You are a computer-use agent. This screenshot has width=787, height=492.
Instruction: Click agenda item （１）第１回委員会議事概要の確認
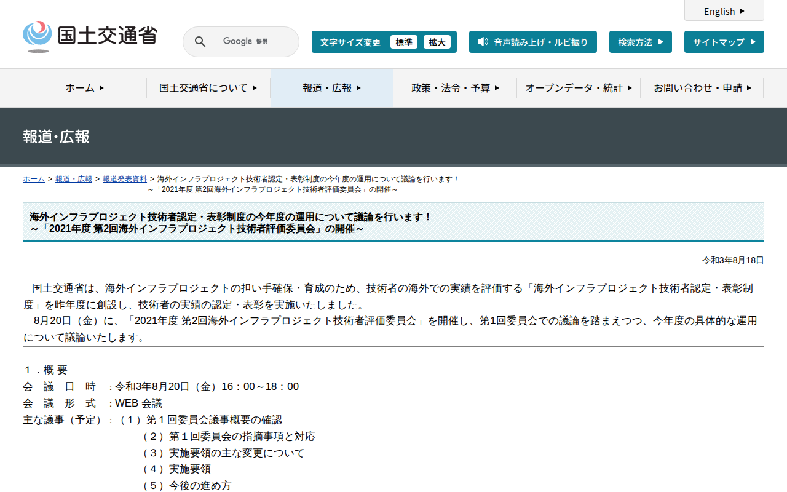tap(199, 420)
